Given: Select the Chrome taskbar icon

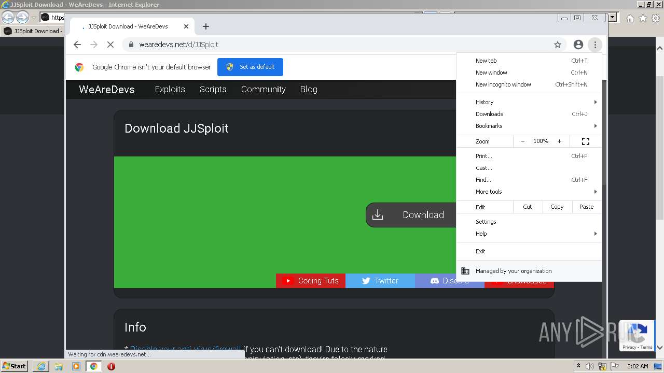Looking at the screenshot, I should coord(94,366).
